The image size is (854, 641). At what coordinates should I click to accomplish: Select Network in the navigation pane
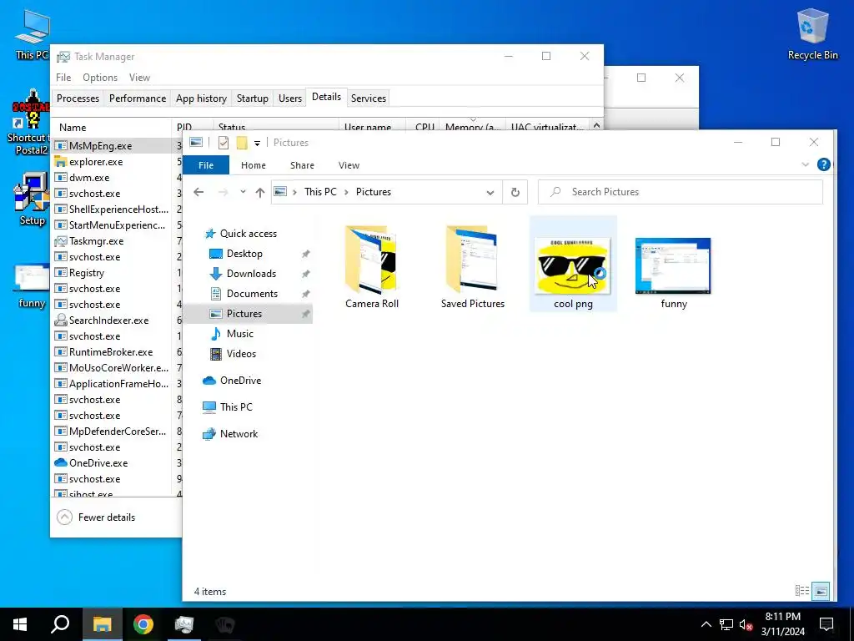(x=239, y=434)
